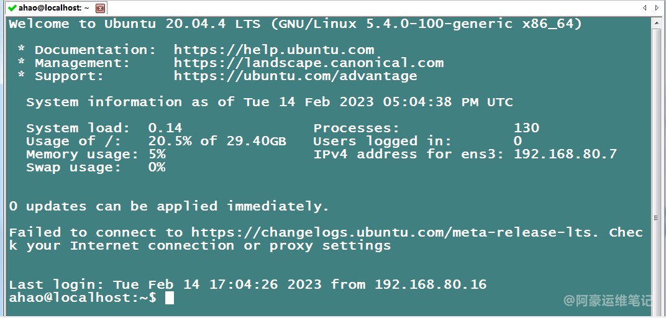The image size is (666, 318).
Task: Click the green connected checkmark icon
Action: pos(12,8)
